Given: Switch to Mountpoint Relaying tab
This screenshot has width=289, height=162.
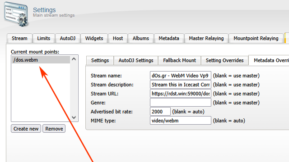Looking at the screenshot, I should 256,38.
